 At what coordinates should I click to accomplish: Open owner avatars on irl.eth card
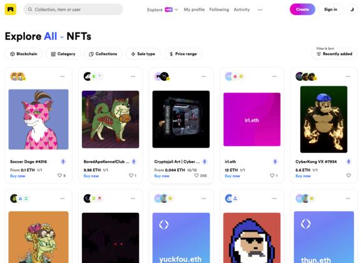click(x=234, y=76)
